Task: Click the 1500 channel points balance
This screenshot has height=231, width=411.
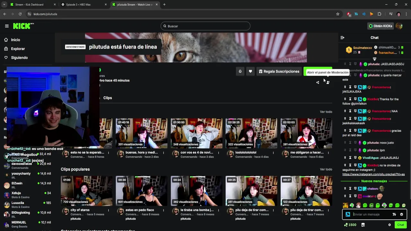Action: point(350,225)
